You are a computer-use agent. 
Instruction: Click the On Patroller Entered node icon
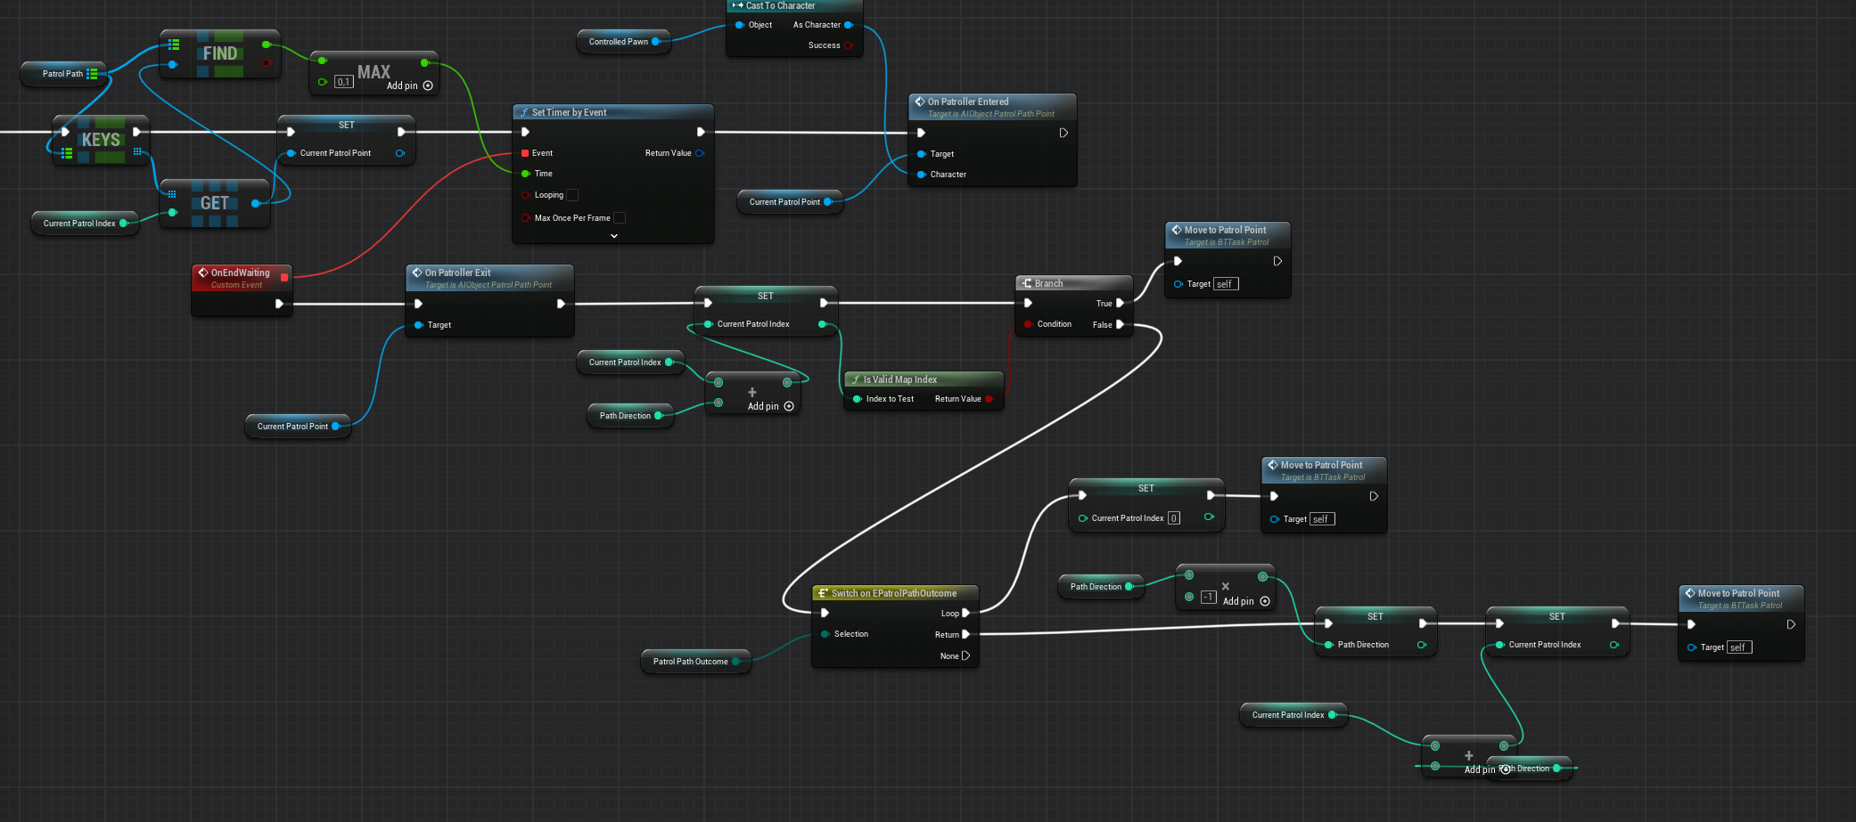point(920,102)
